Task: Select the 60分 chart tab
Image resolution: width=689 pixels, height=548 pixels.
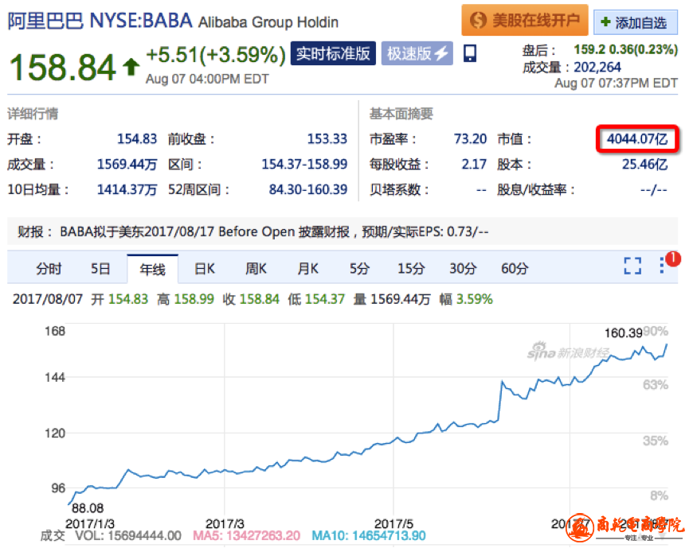Action: point(515,269)
